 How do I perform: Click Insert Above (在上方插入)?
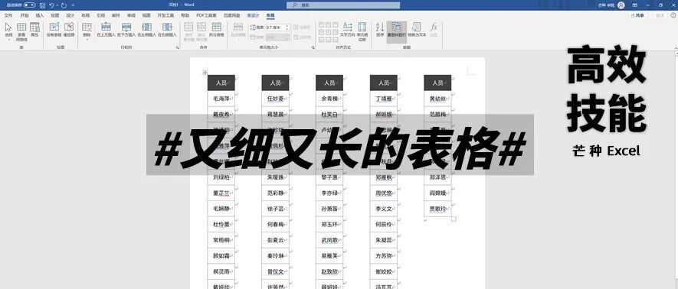tap(106, 29)
